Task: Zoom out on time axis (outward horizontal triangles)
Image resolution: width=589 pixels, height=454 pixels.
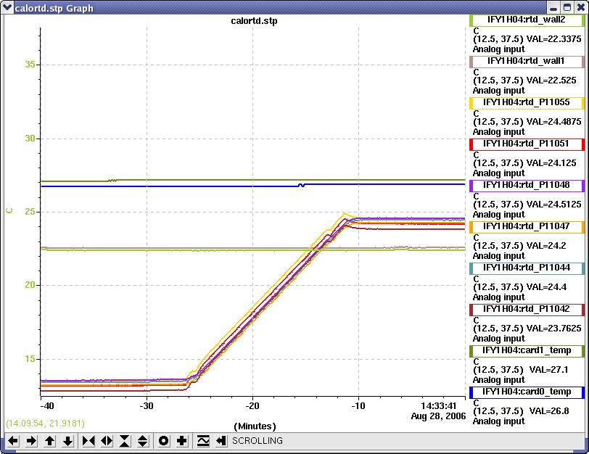Action: click(x=107, y=440)
